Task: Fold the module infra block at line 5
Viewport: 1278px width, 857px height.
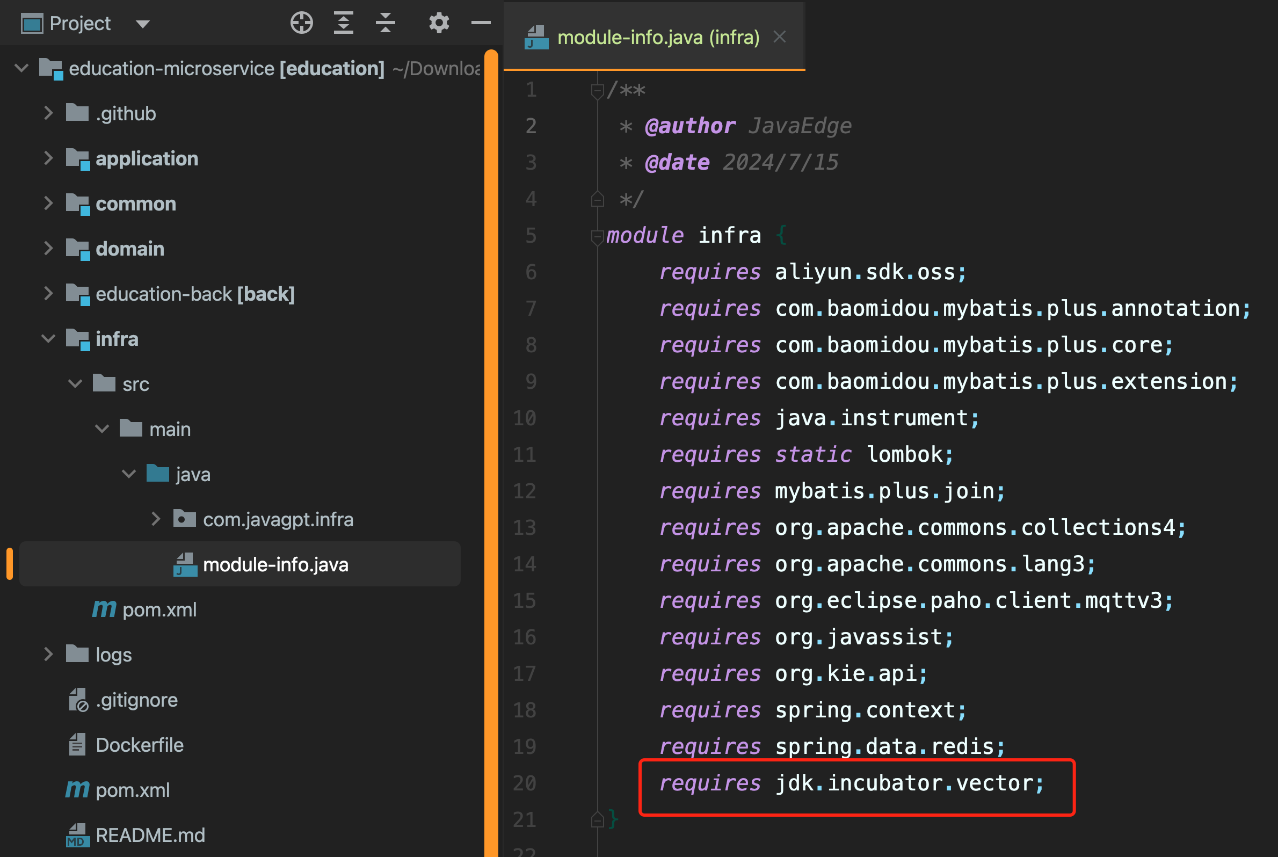Action: pos(597,236)
